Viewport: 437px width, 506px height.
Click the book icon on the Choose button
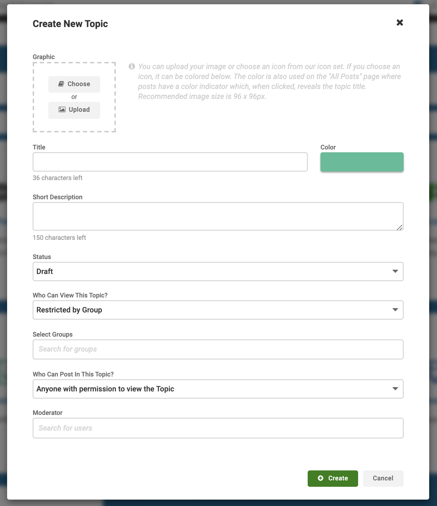tap(61, 84)
